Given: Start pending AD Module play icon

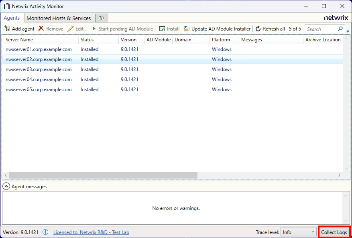Looking at the screenshot, I should [94, 29].
